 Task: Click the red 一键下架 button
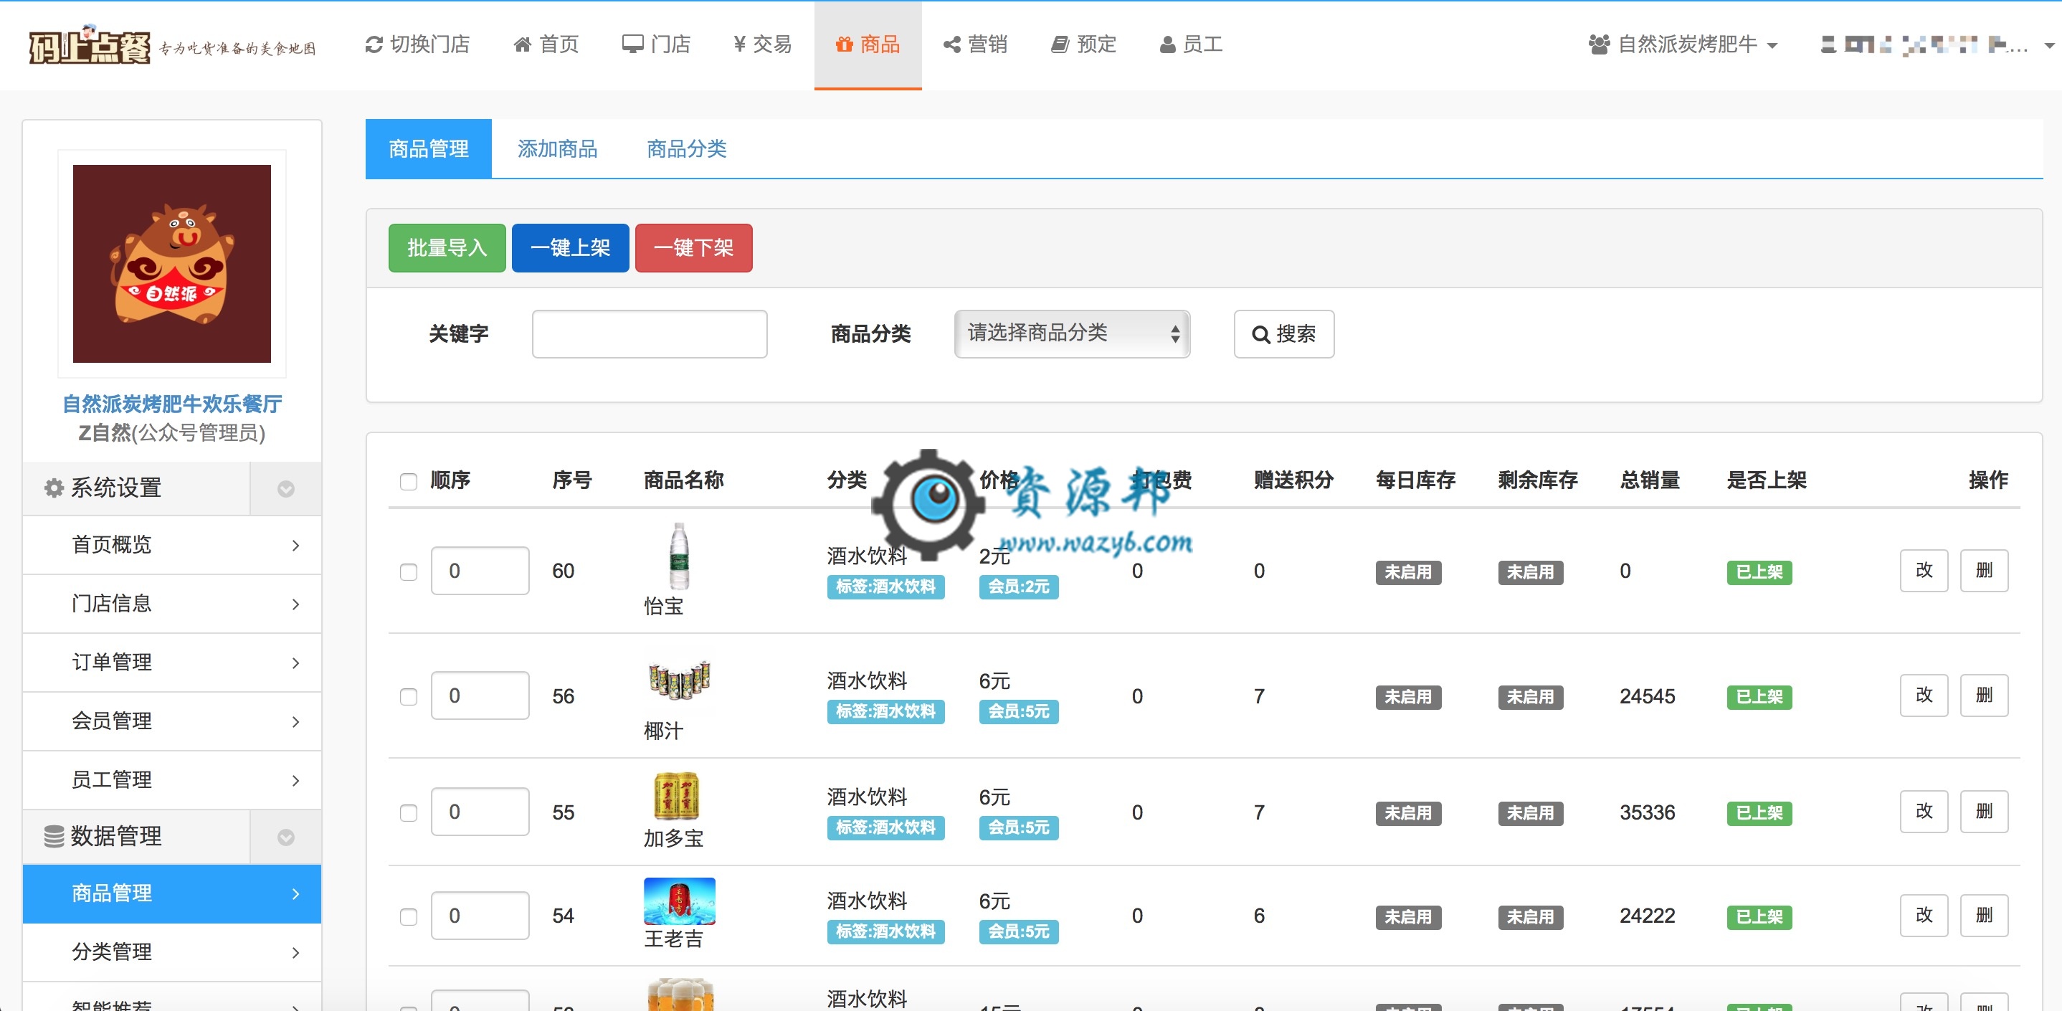pyautogui.click(x=693, y=248)
